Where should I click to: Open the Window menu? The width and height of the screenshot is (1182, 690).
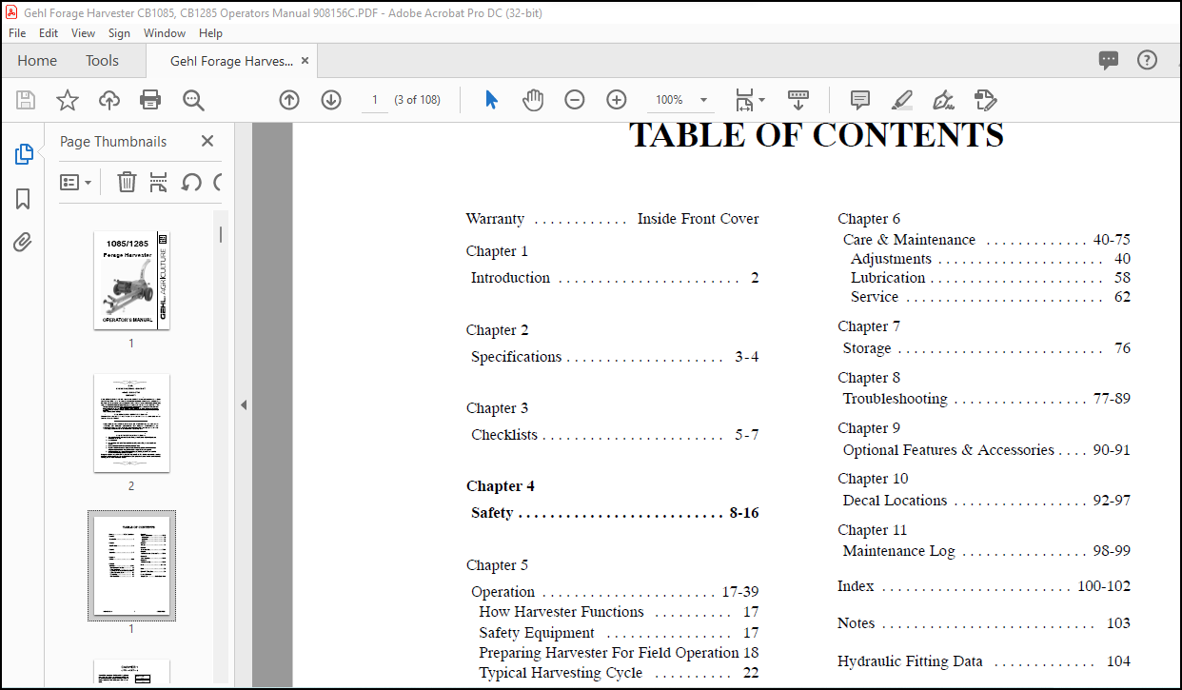[165, 32]
